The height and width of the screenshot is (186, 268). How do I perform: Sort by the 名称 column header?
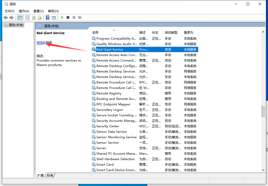click(x=114, y=32)
